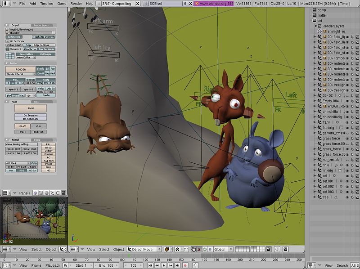Collapse the Output panel triangle
Screen dimensions: 360x269
7,25
